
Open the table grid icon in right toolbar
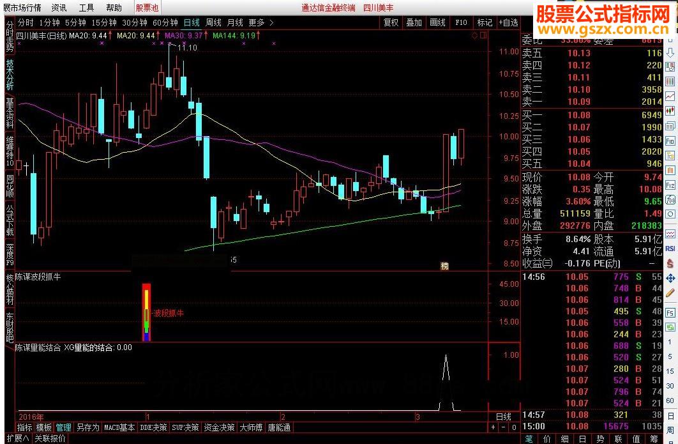(670, 81)
